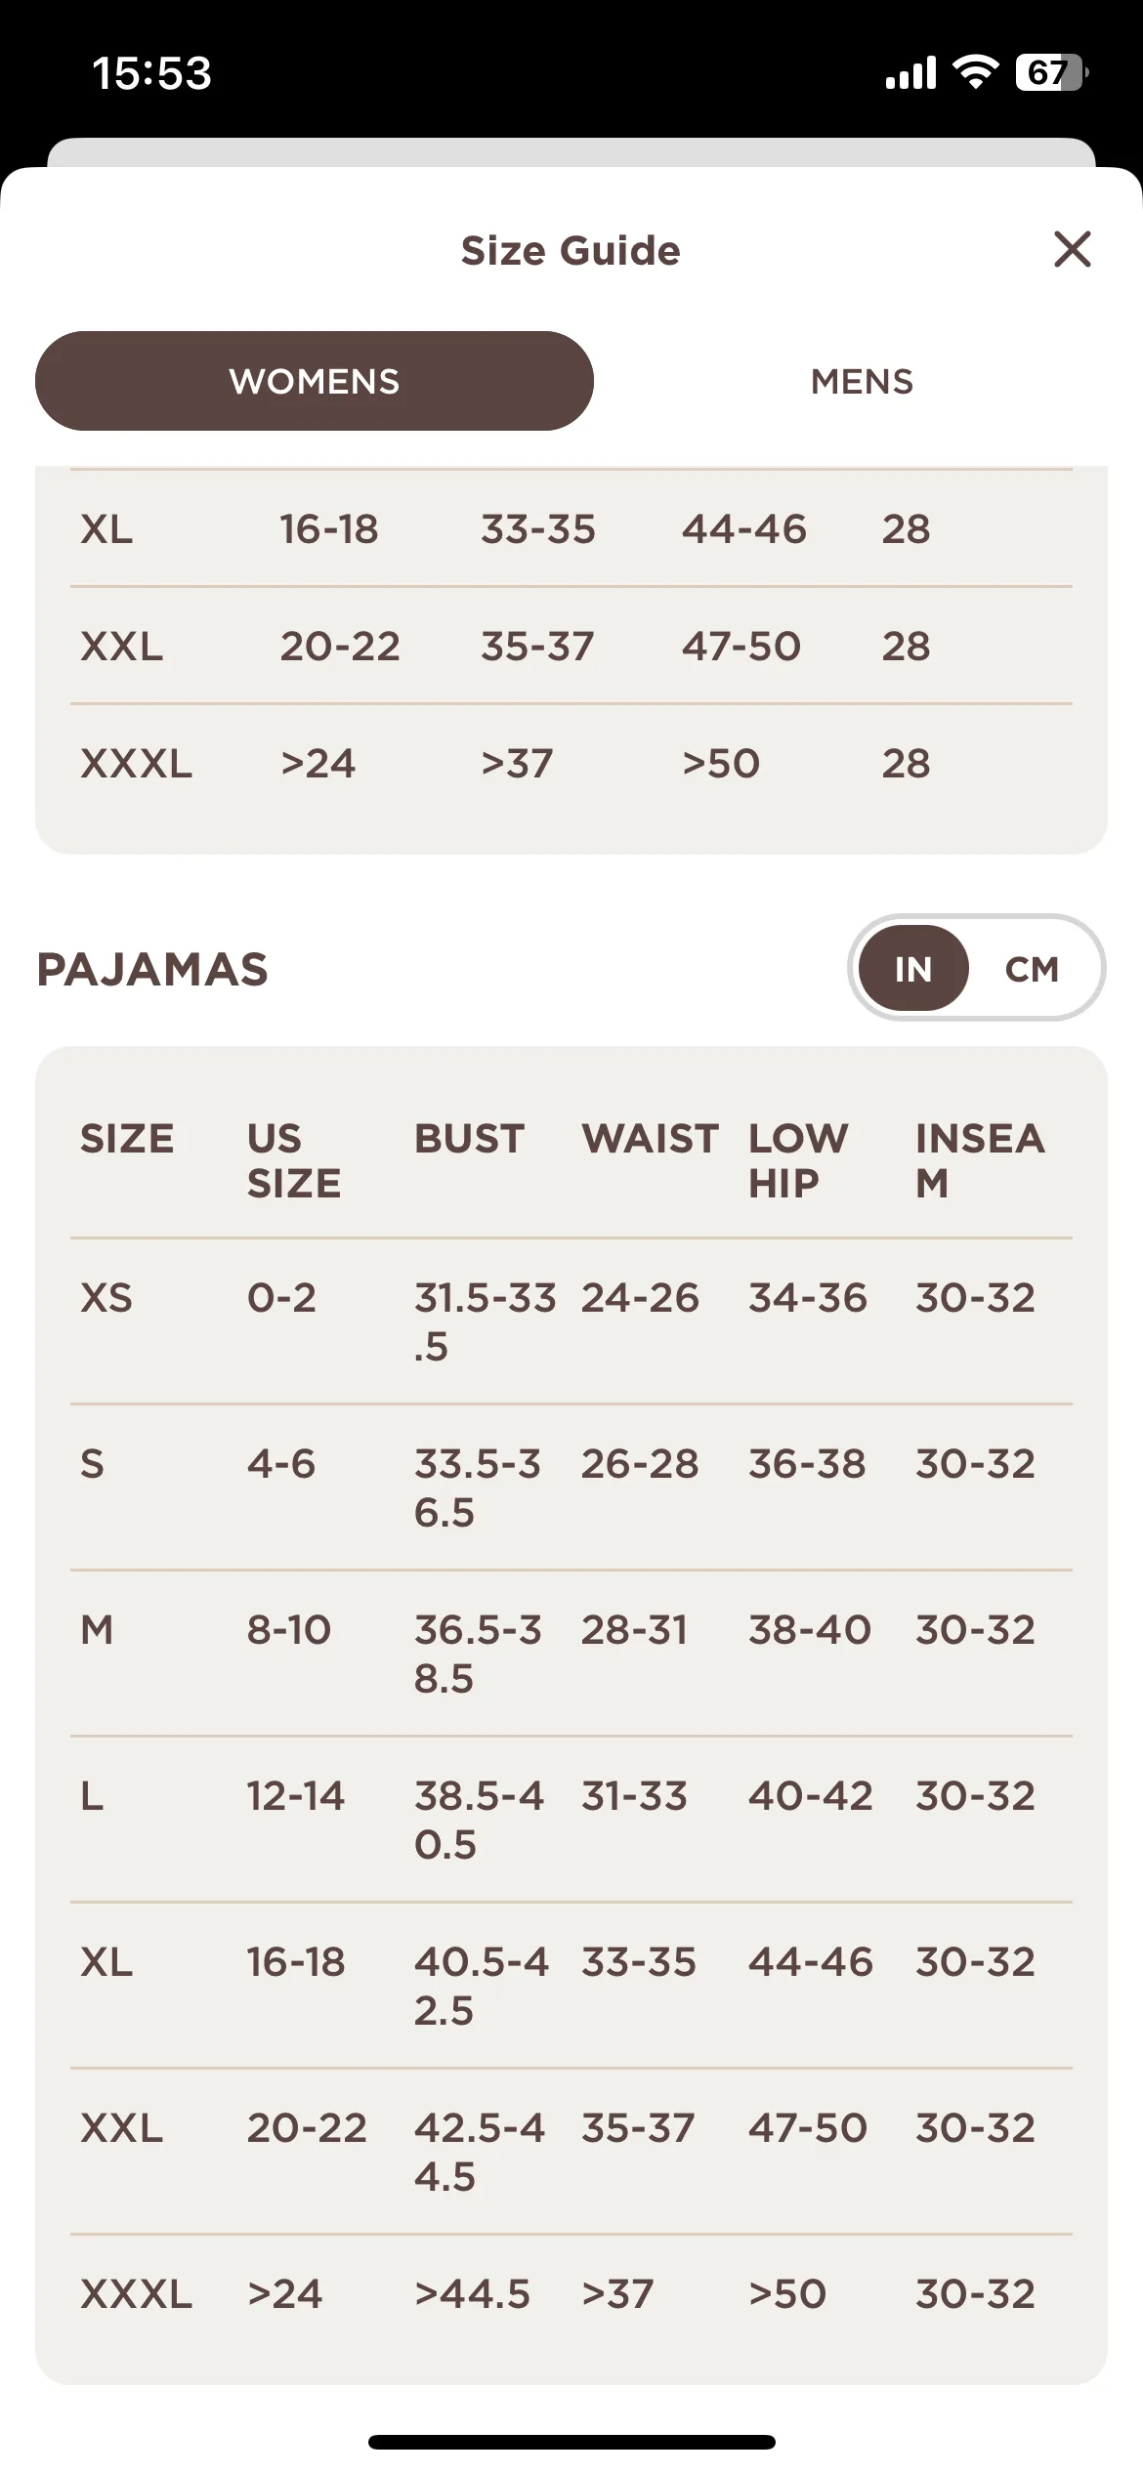Select the WOMENS tab
Screen dimensions: 1143x2473
pos(315,381)
